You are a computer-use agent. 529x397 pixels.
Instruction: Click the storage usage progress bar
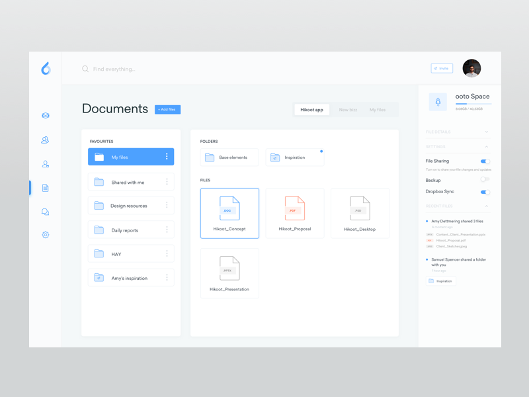pos(473,104)
